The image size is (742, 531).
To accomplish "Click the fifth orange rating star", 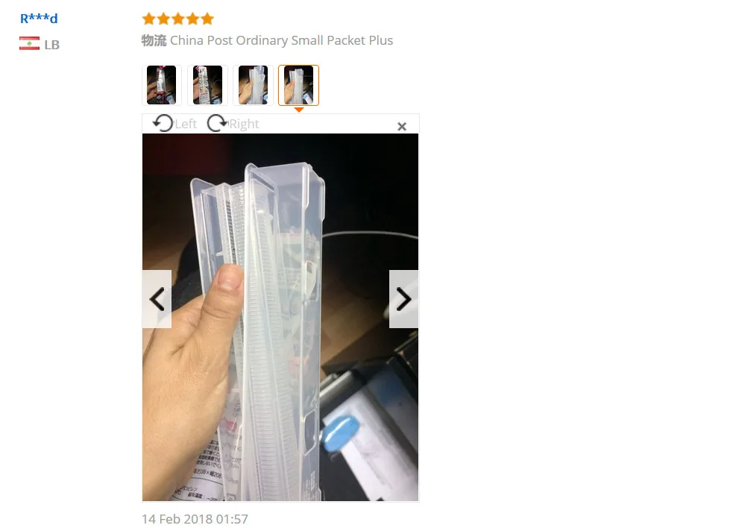I will point(207,19).
